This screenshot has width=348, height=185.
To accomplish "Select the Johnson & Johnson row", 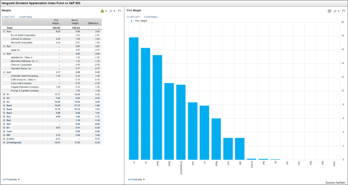I will (x=52, y=39).
